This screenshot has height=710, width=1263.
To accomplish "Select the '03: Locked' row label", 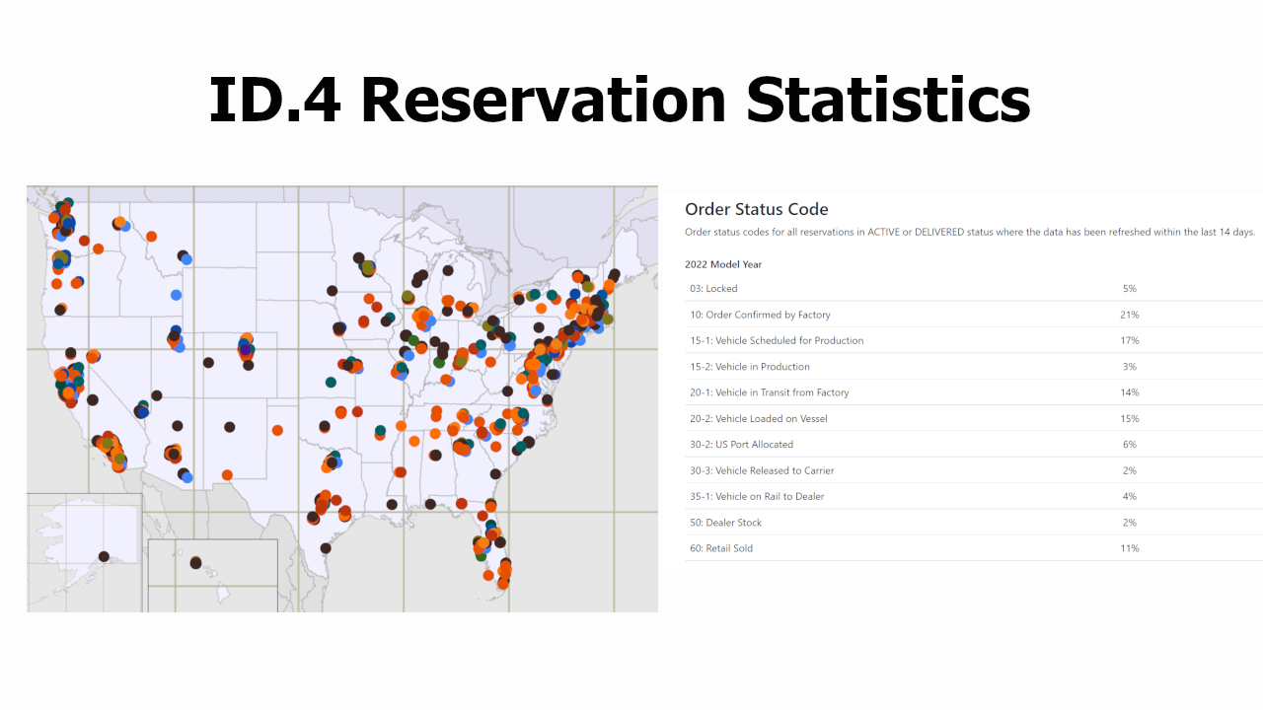I will click(713, 289).
